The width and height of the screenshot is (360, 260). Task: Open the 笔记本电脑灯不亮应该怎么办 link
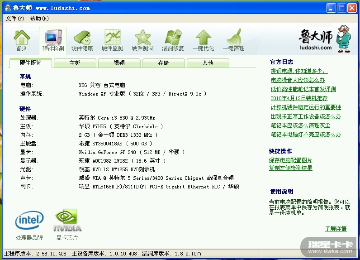306,135
